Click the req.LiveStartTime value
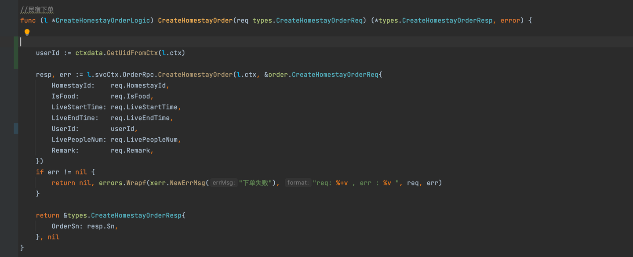633x257 pixels. (x=144, y=107)
